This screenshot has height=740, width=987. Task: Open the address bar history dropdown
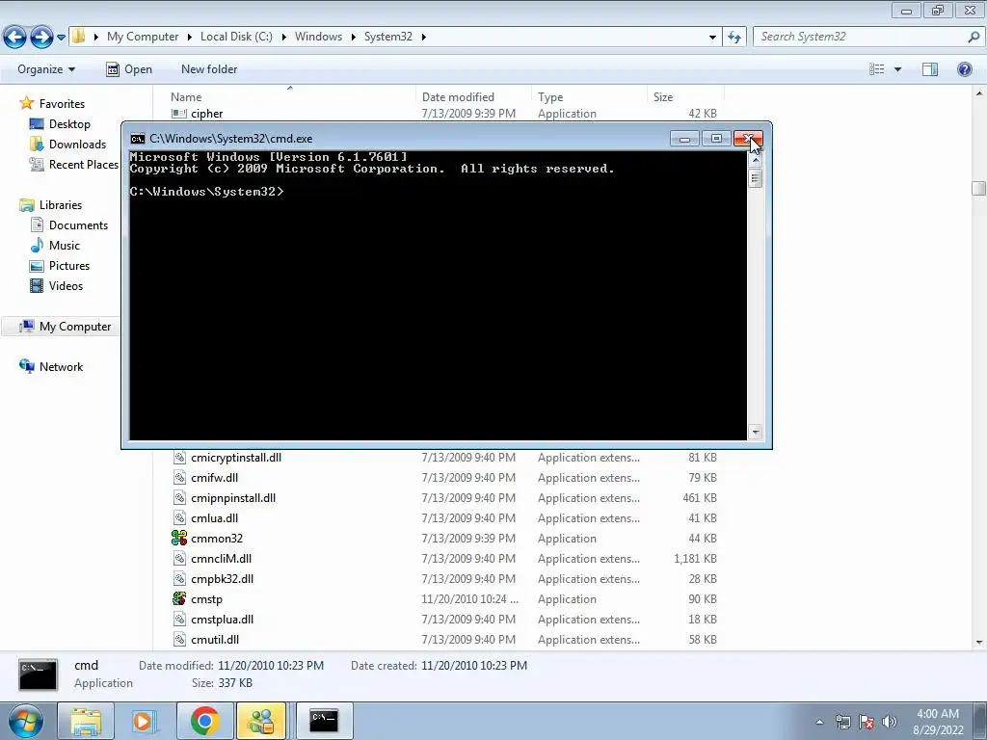click(x=712, y=38)
